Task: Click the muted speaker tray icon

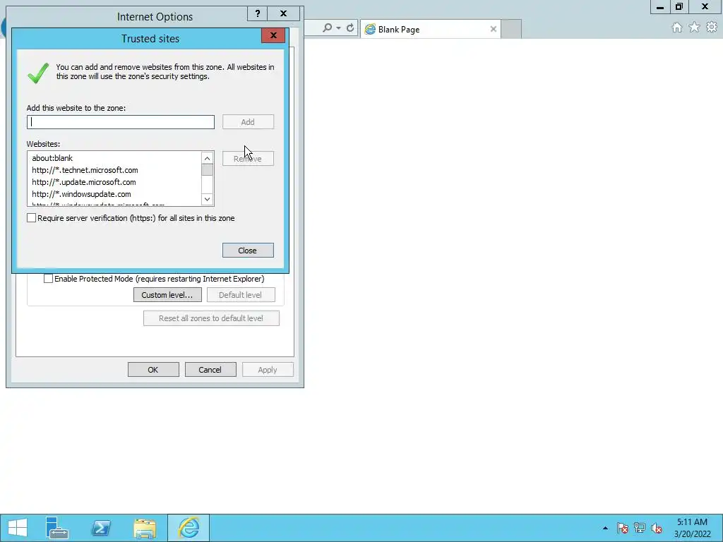Action: pos(657,528)
